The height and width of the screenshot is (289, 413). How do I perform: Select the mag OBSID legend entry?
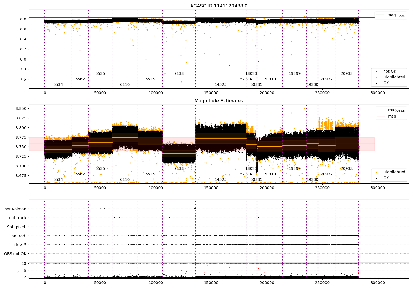(391, 110)
